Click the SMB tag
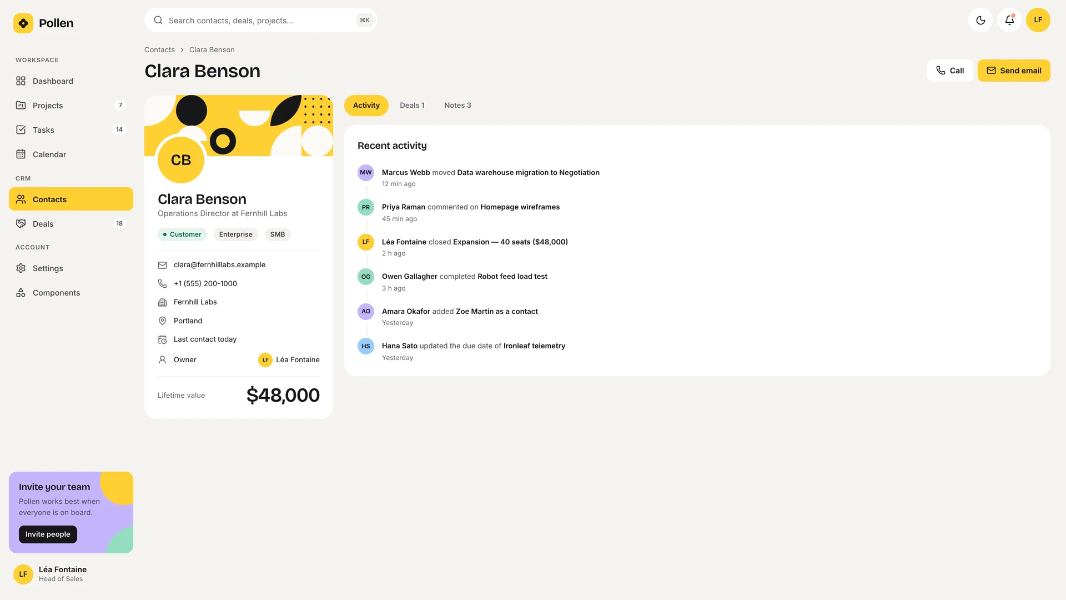The height and width of the screenshot is (600, 1066). click(x=278, y=234)
